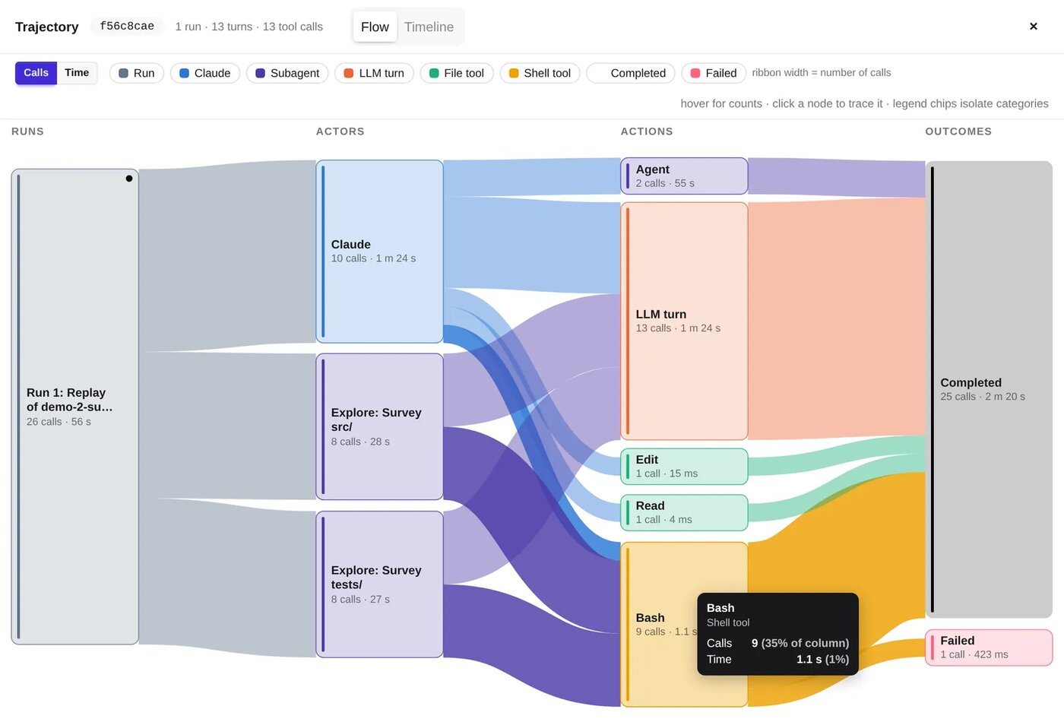Trace the Read action node
The image size is (1064, 722).
[684, 513]
